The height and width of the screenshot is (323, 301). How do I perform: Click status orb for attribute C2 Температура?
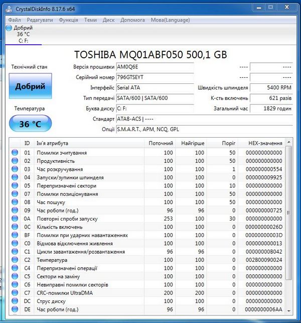(x=15, y=260)
